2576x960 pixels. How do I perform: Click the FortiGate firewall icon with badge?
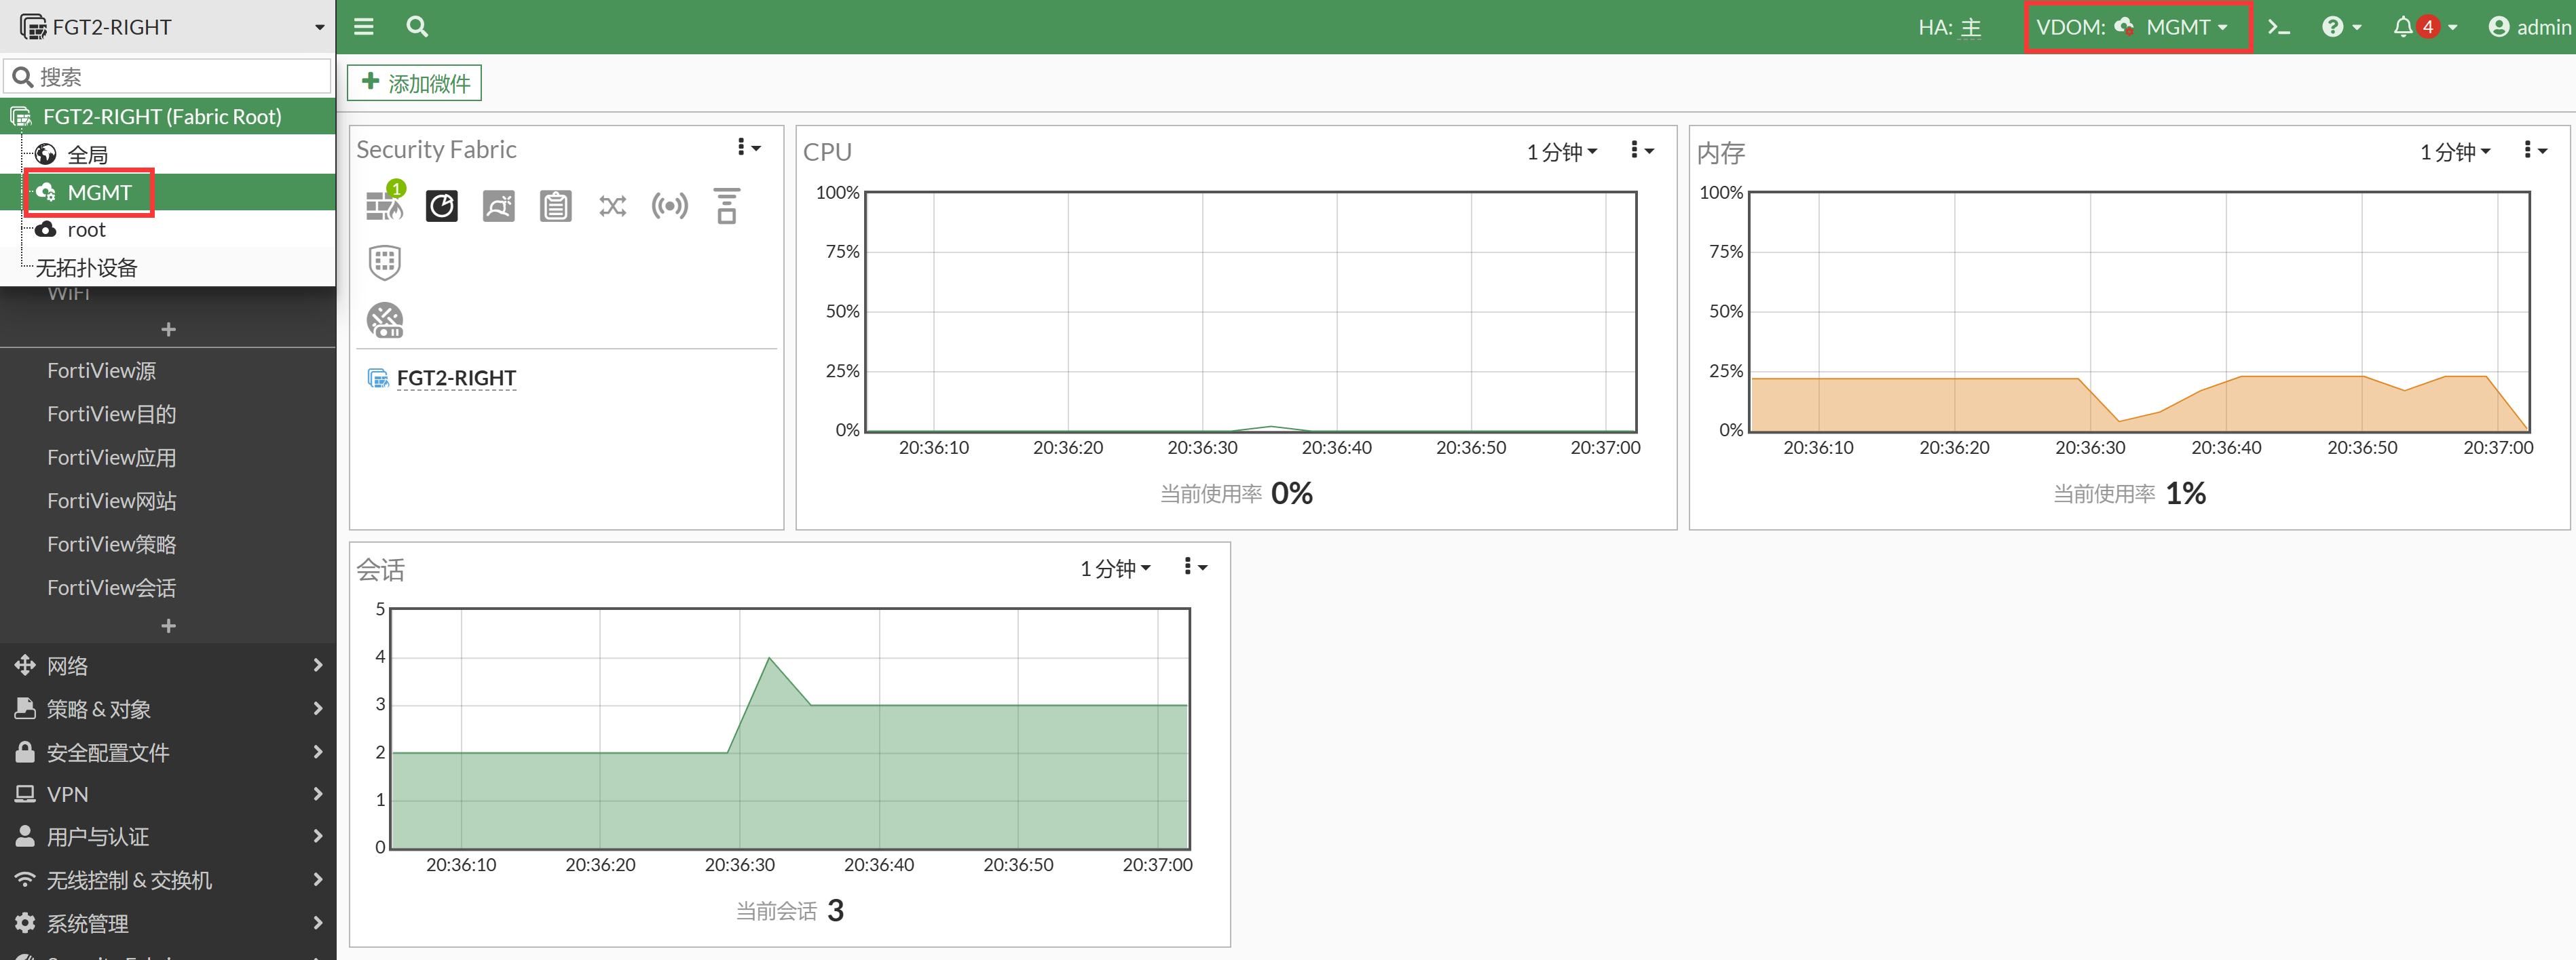tap(384, 206)
